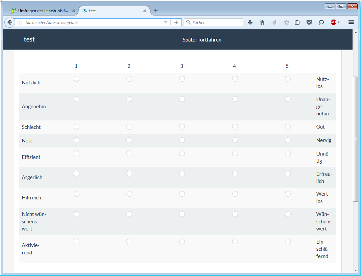Choose rating 2 in the Effizient row

tap(129, 153)
